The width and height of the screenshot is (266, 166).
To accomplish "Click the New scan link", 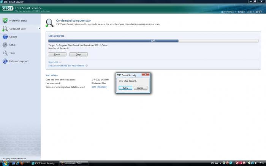I will click(53, 62).
